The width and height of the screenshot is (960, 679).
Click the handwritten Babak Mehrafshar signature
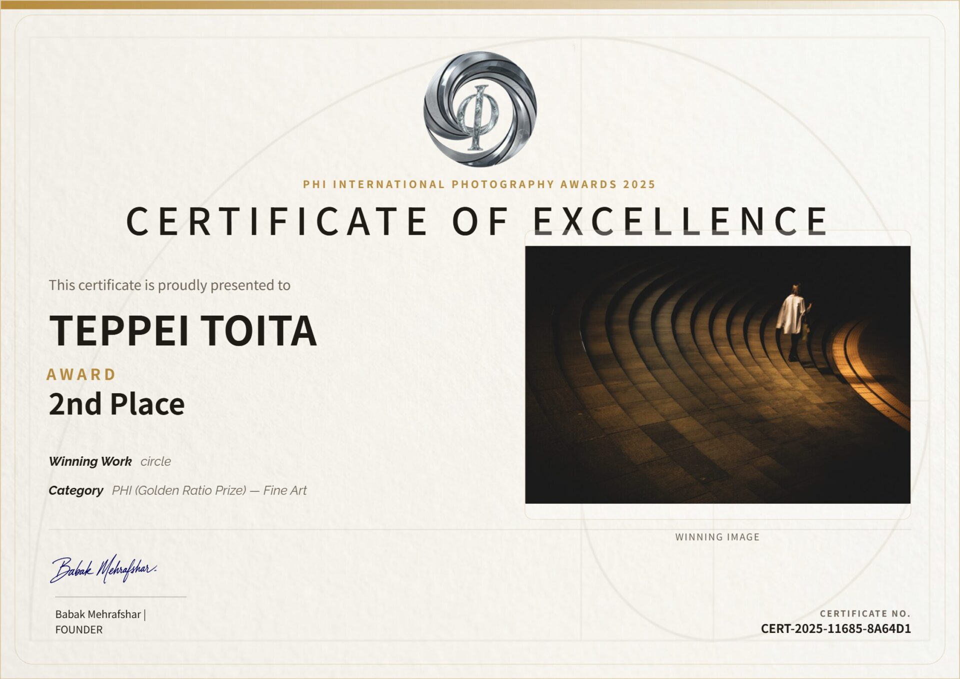(103, 568)
